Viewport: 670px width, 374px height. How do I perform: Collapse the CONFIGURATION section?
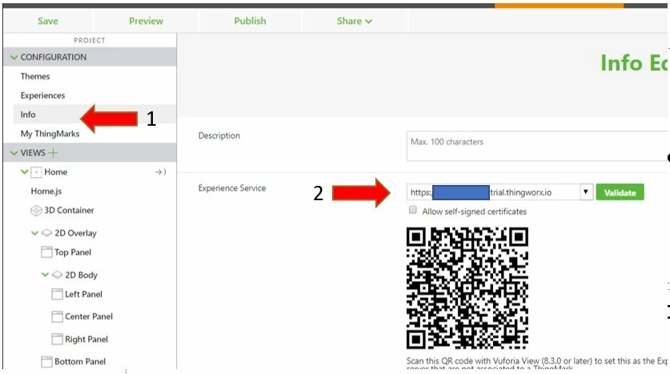pyautogui.click(x=14, y=58)
